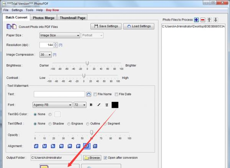Open the black font color swatch
230x168 pixels.
pyautogui.click(x=115, y=105)
